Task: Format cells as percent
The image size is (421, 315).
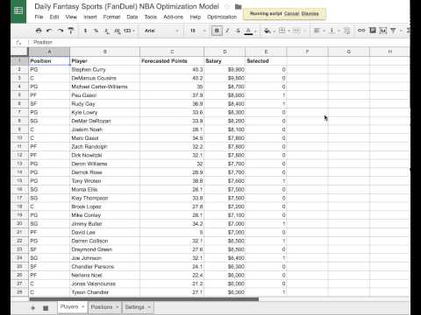Action: 96,31
